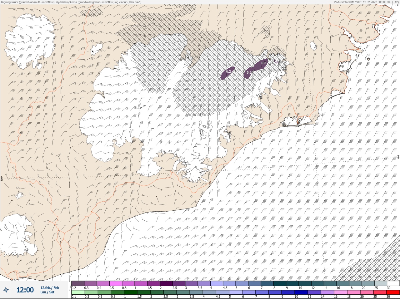Click the small black triangle marker on the islet
The width and height of the screenshot is (400, 299).
(93, 51)
